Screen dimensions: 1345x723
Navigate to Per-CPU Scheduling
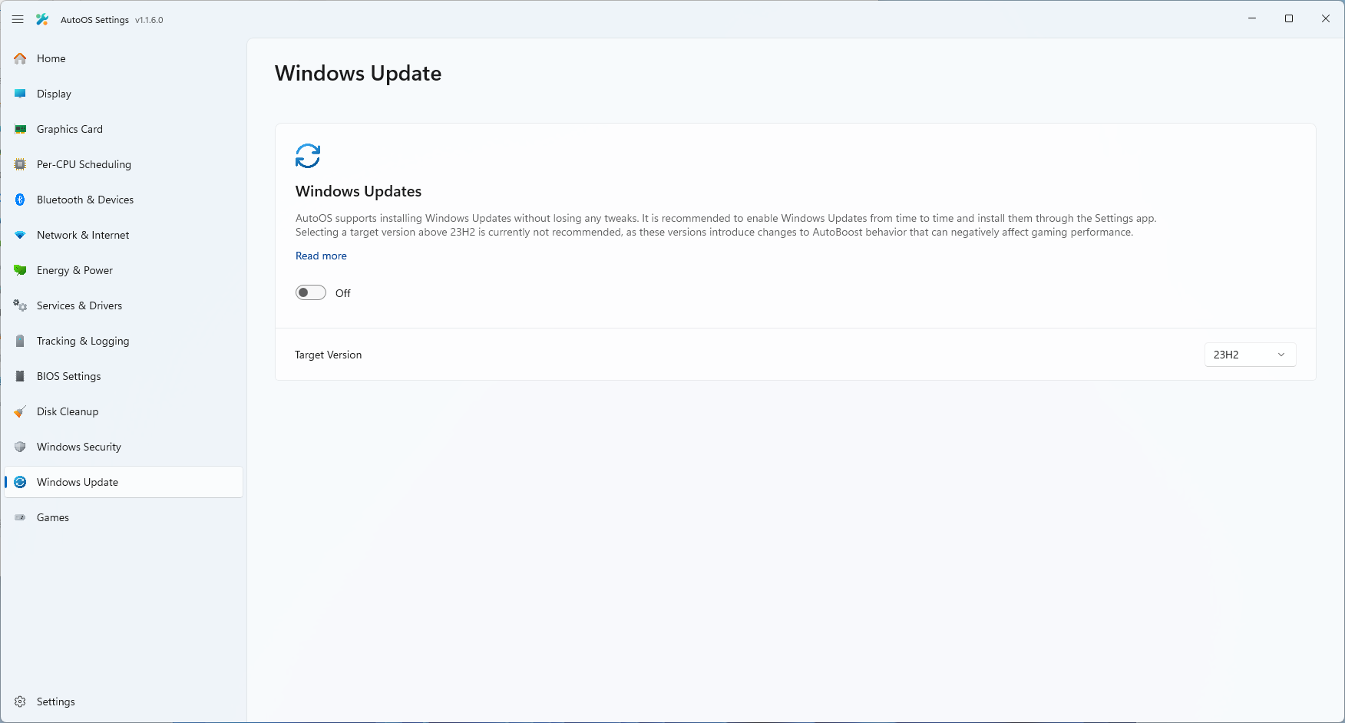coord(124,164)
